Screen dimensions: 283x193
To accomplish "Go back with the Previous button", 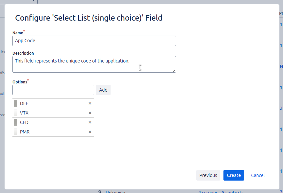I will [x=208, y=175].
